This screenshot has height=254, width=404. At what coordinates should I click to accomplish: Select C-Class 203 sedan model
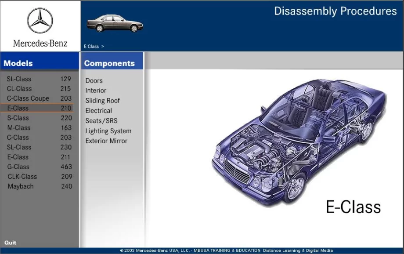39,138
